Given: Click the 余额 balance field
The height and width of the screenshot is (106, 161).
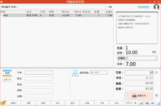Looking at the screenshot, I should (39, 96).
